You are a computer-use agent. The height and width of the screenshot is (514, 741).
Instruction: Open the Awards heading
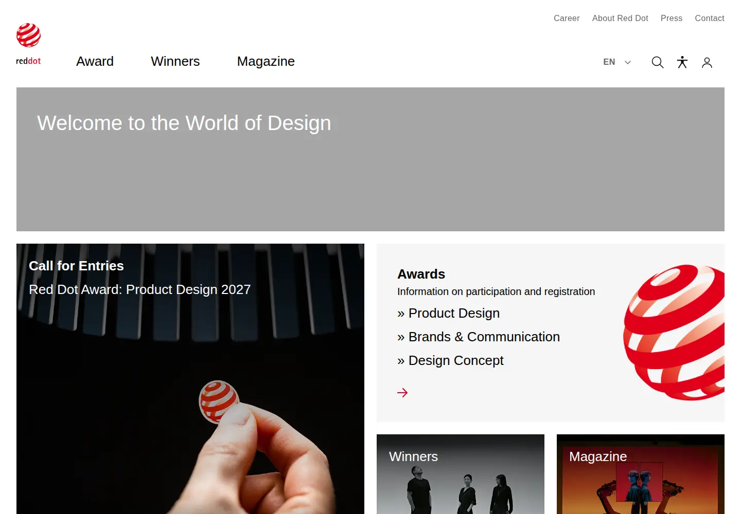(x=421, y=274)
